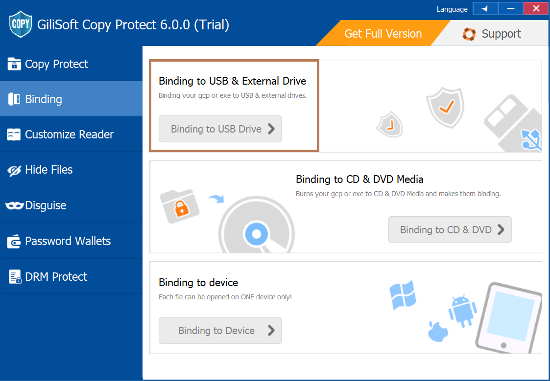This screenshot has height=381, width=550.
Task: Click the Binding to CD & DVD button
Action: 450,230
